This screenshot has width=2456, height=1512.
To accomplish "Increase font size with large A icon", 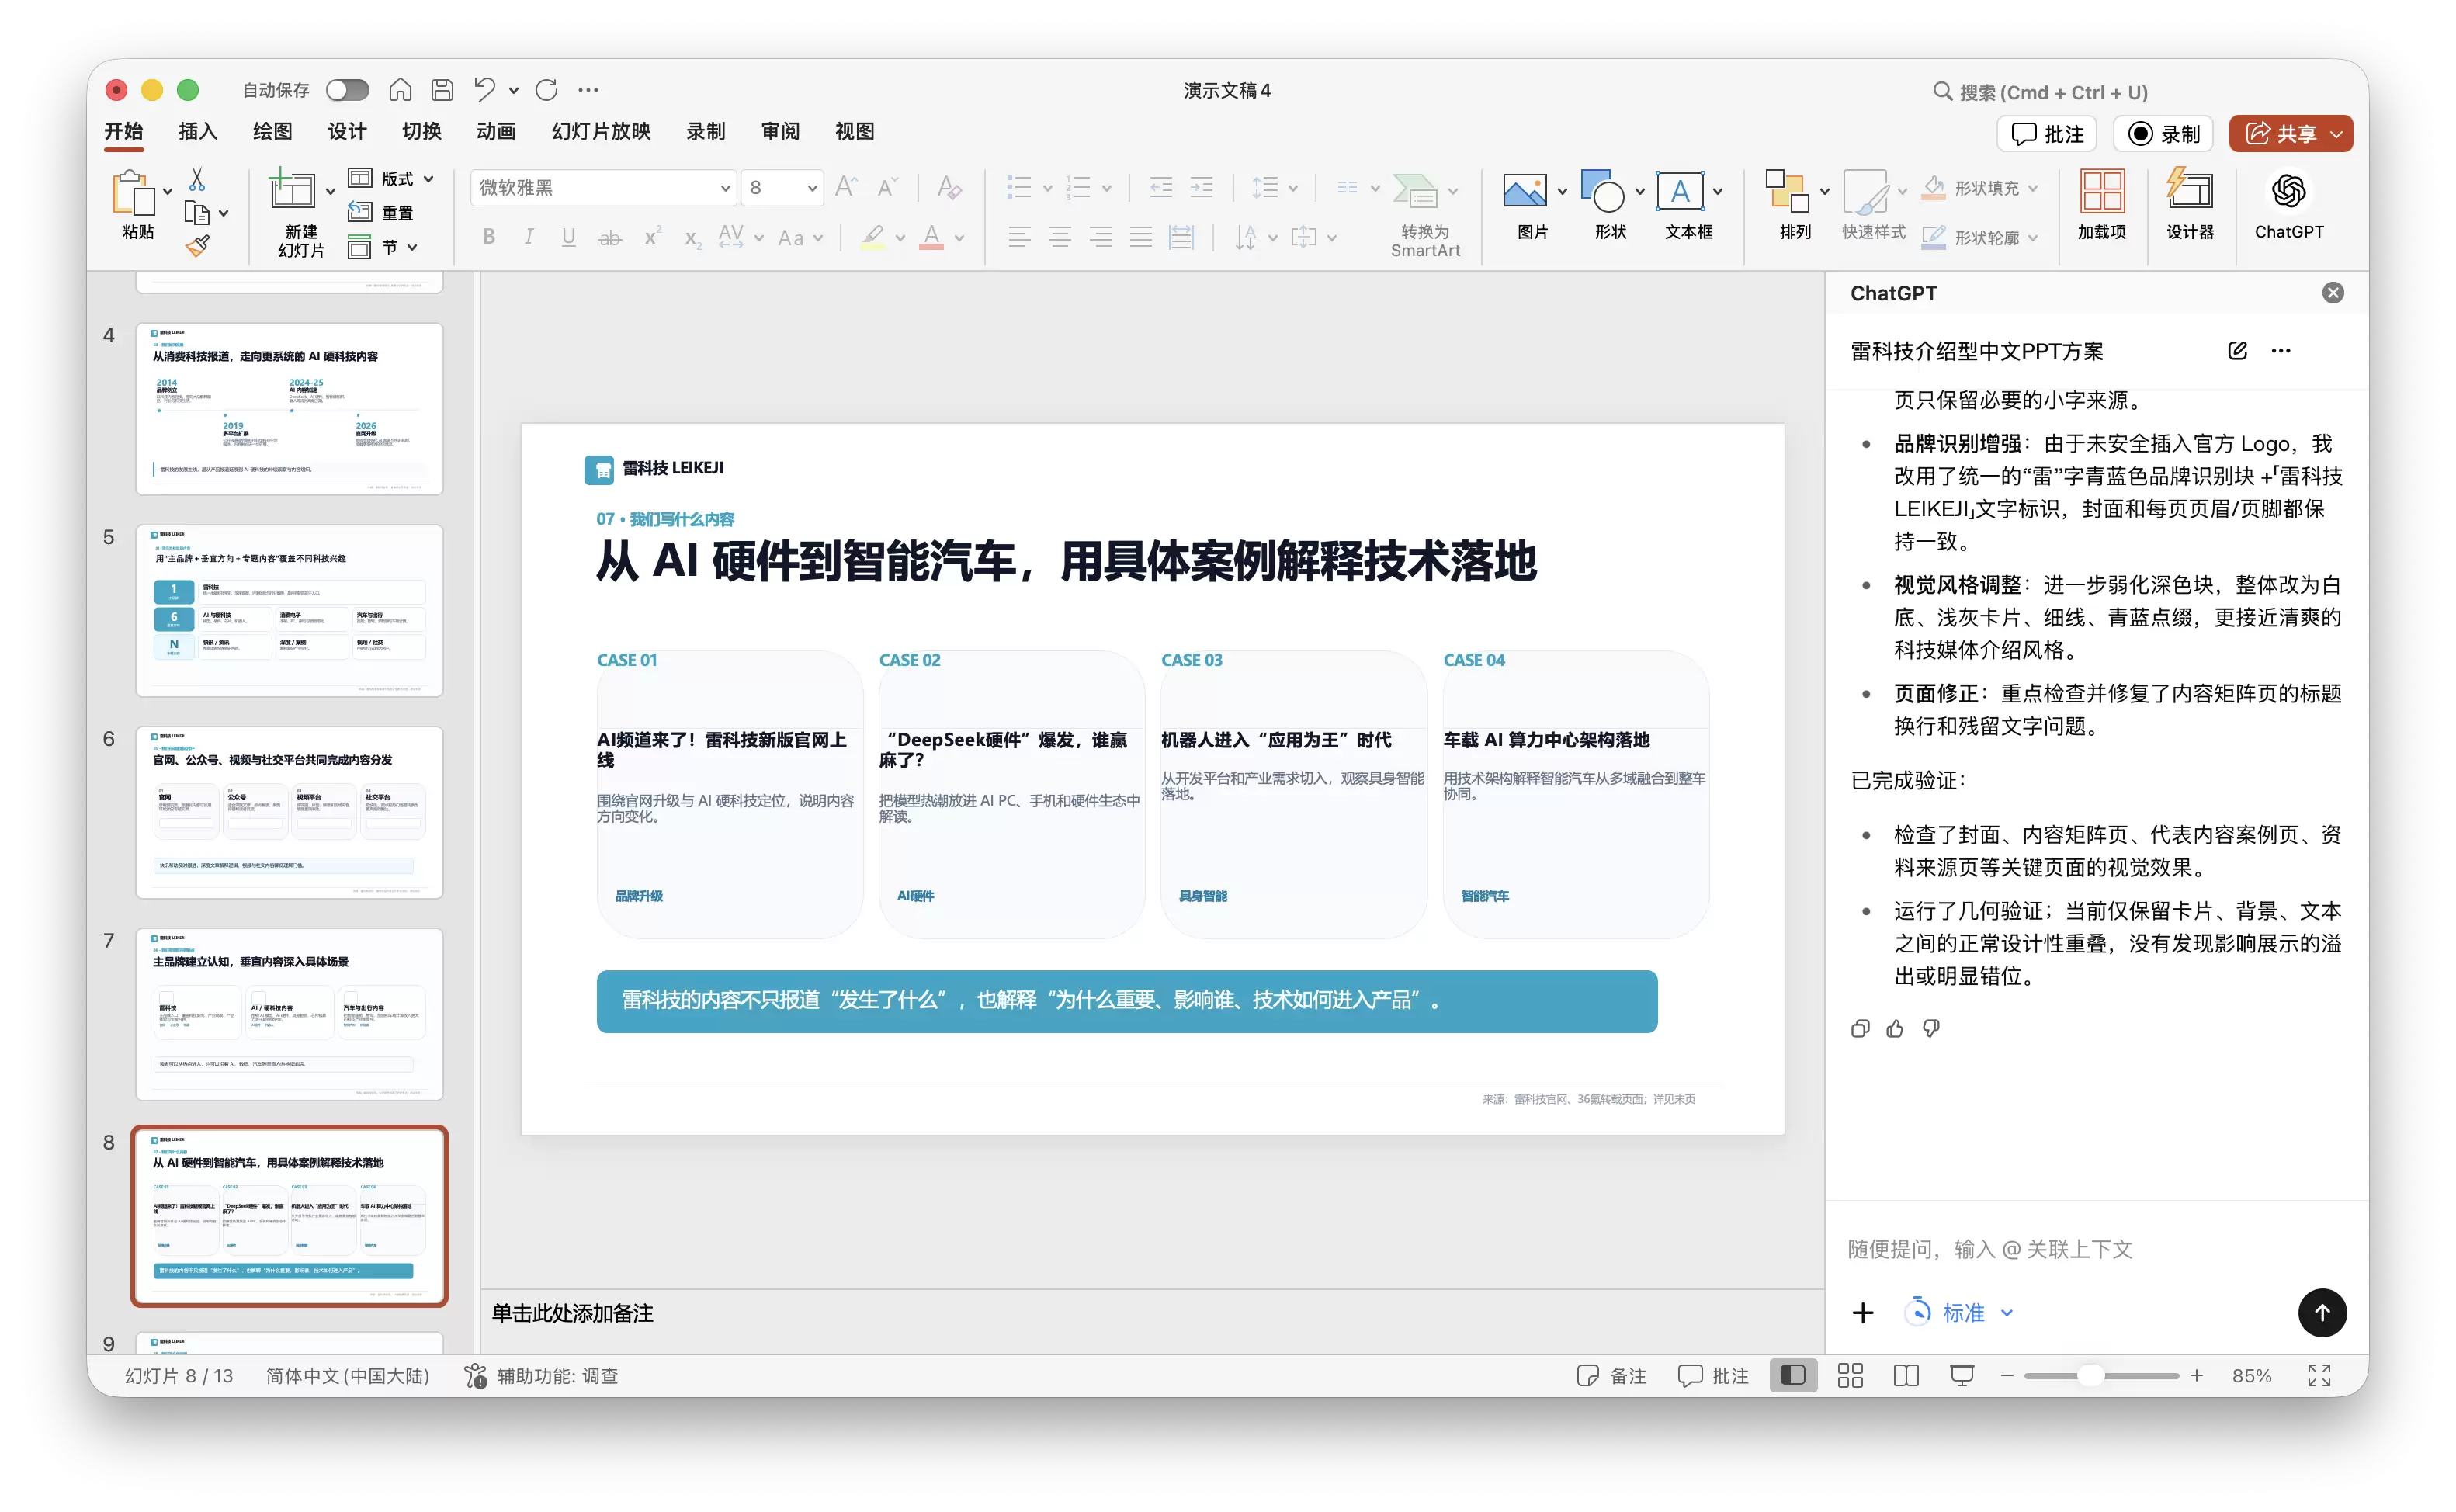I will click(x=846, y=187).
